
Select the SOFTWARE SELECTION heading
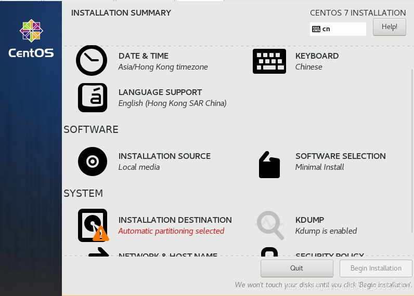click(x=341, y=156)
